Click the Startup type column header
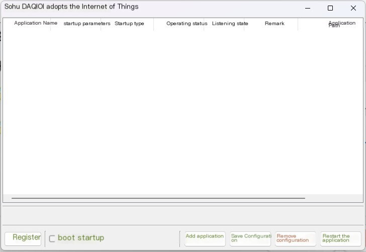The height and width of the screenshot is (252, 366). 127,24
